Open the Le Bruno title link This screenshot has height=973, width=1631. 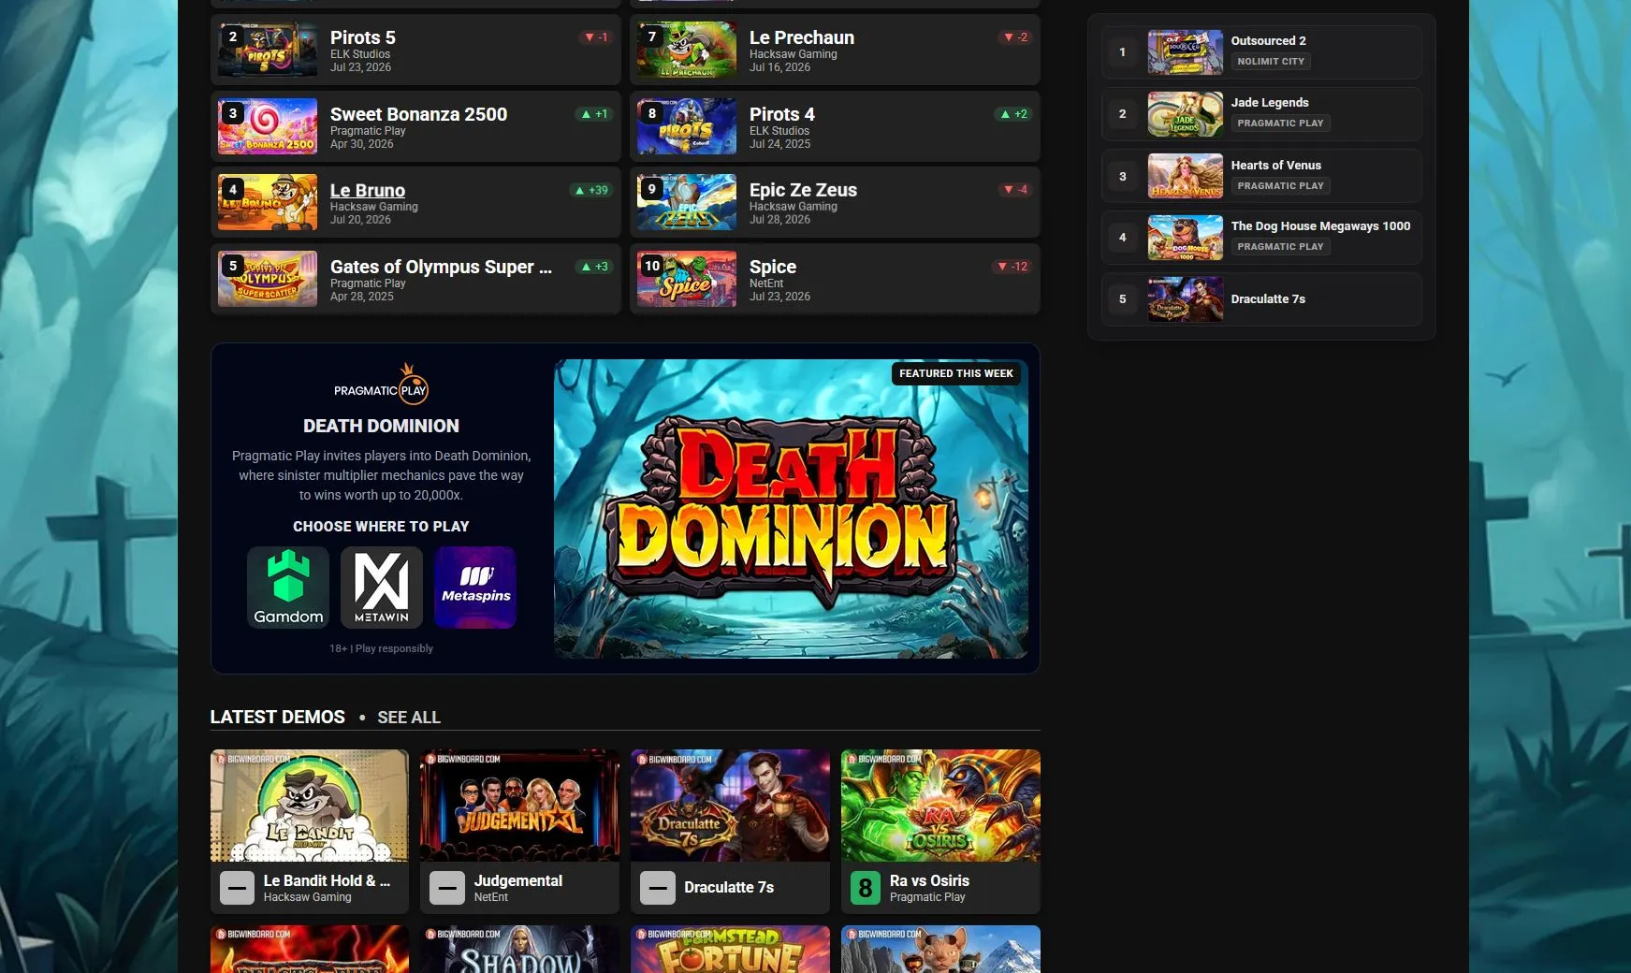368,191
